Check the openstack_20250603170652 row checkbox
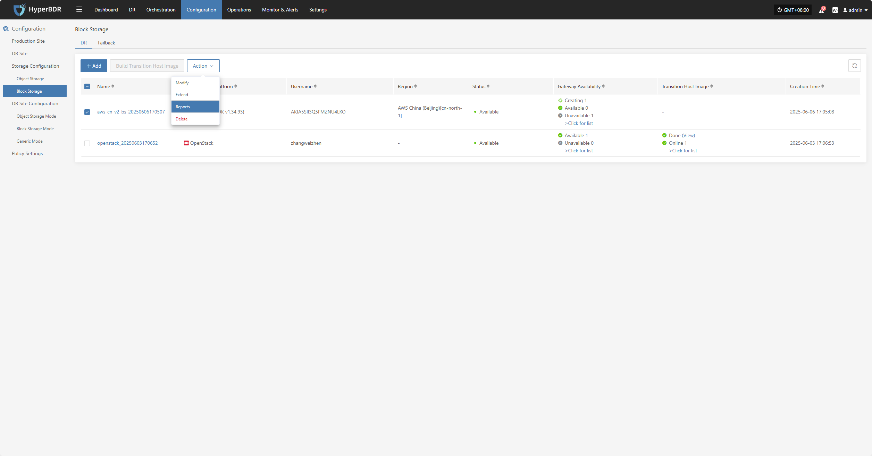Viewport: 872px width, 456px height. pos(87,143)
